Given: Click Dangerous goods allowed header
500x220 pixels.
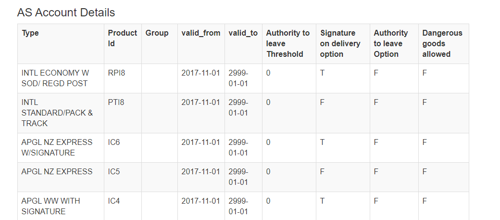Looking at the screenshot, I should [x=442, y=43].
